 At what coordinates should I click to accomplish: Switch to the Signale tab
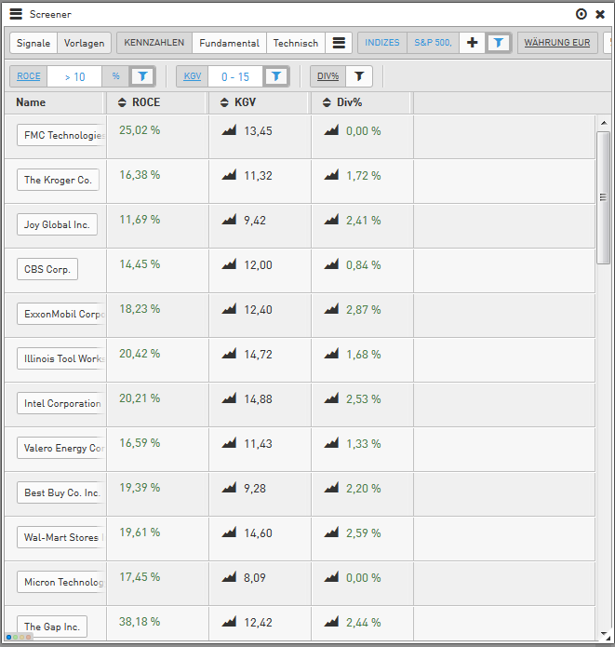click(33, 43)
